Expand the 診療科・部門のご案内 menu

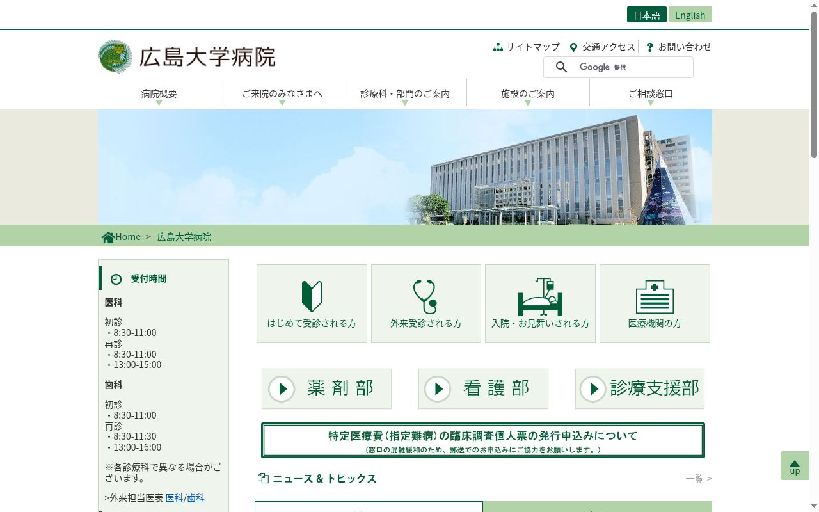405,93
